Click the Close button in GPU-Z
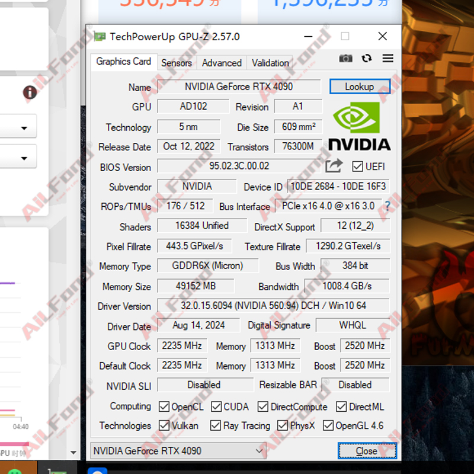 point(367,450)
